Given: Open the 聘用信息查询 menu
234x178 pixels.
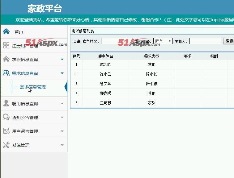Looking at the screenshot, I should click(25, 104).
